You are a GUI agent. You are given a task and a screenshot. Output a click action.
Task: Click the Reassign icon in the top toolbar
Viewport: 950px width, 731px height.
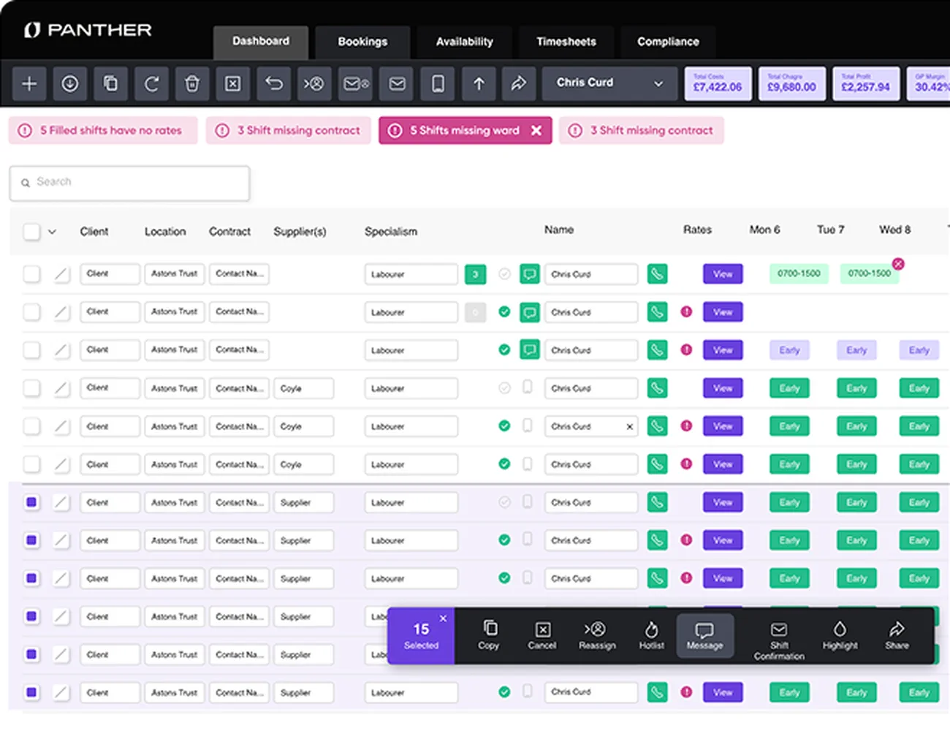tap(314, 84)
